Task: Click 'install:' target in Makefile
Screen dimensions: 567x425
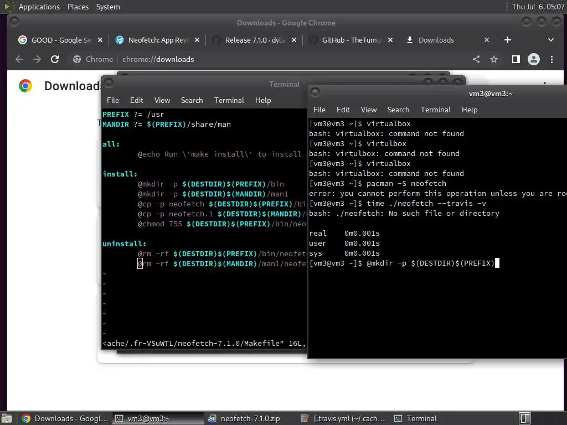Action: tap(120, 174)
